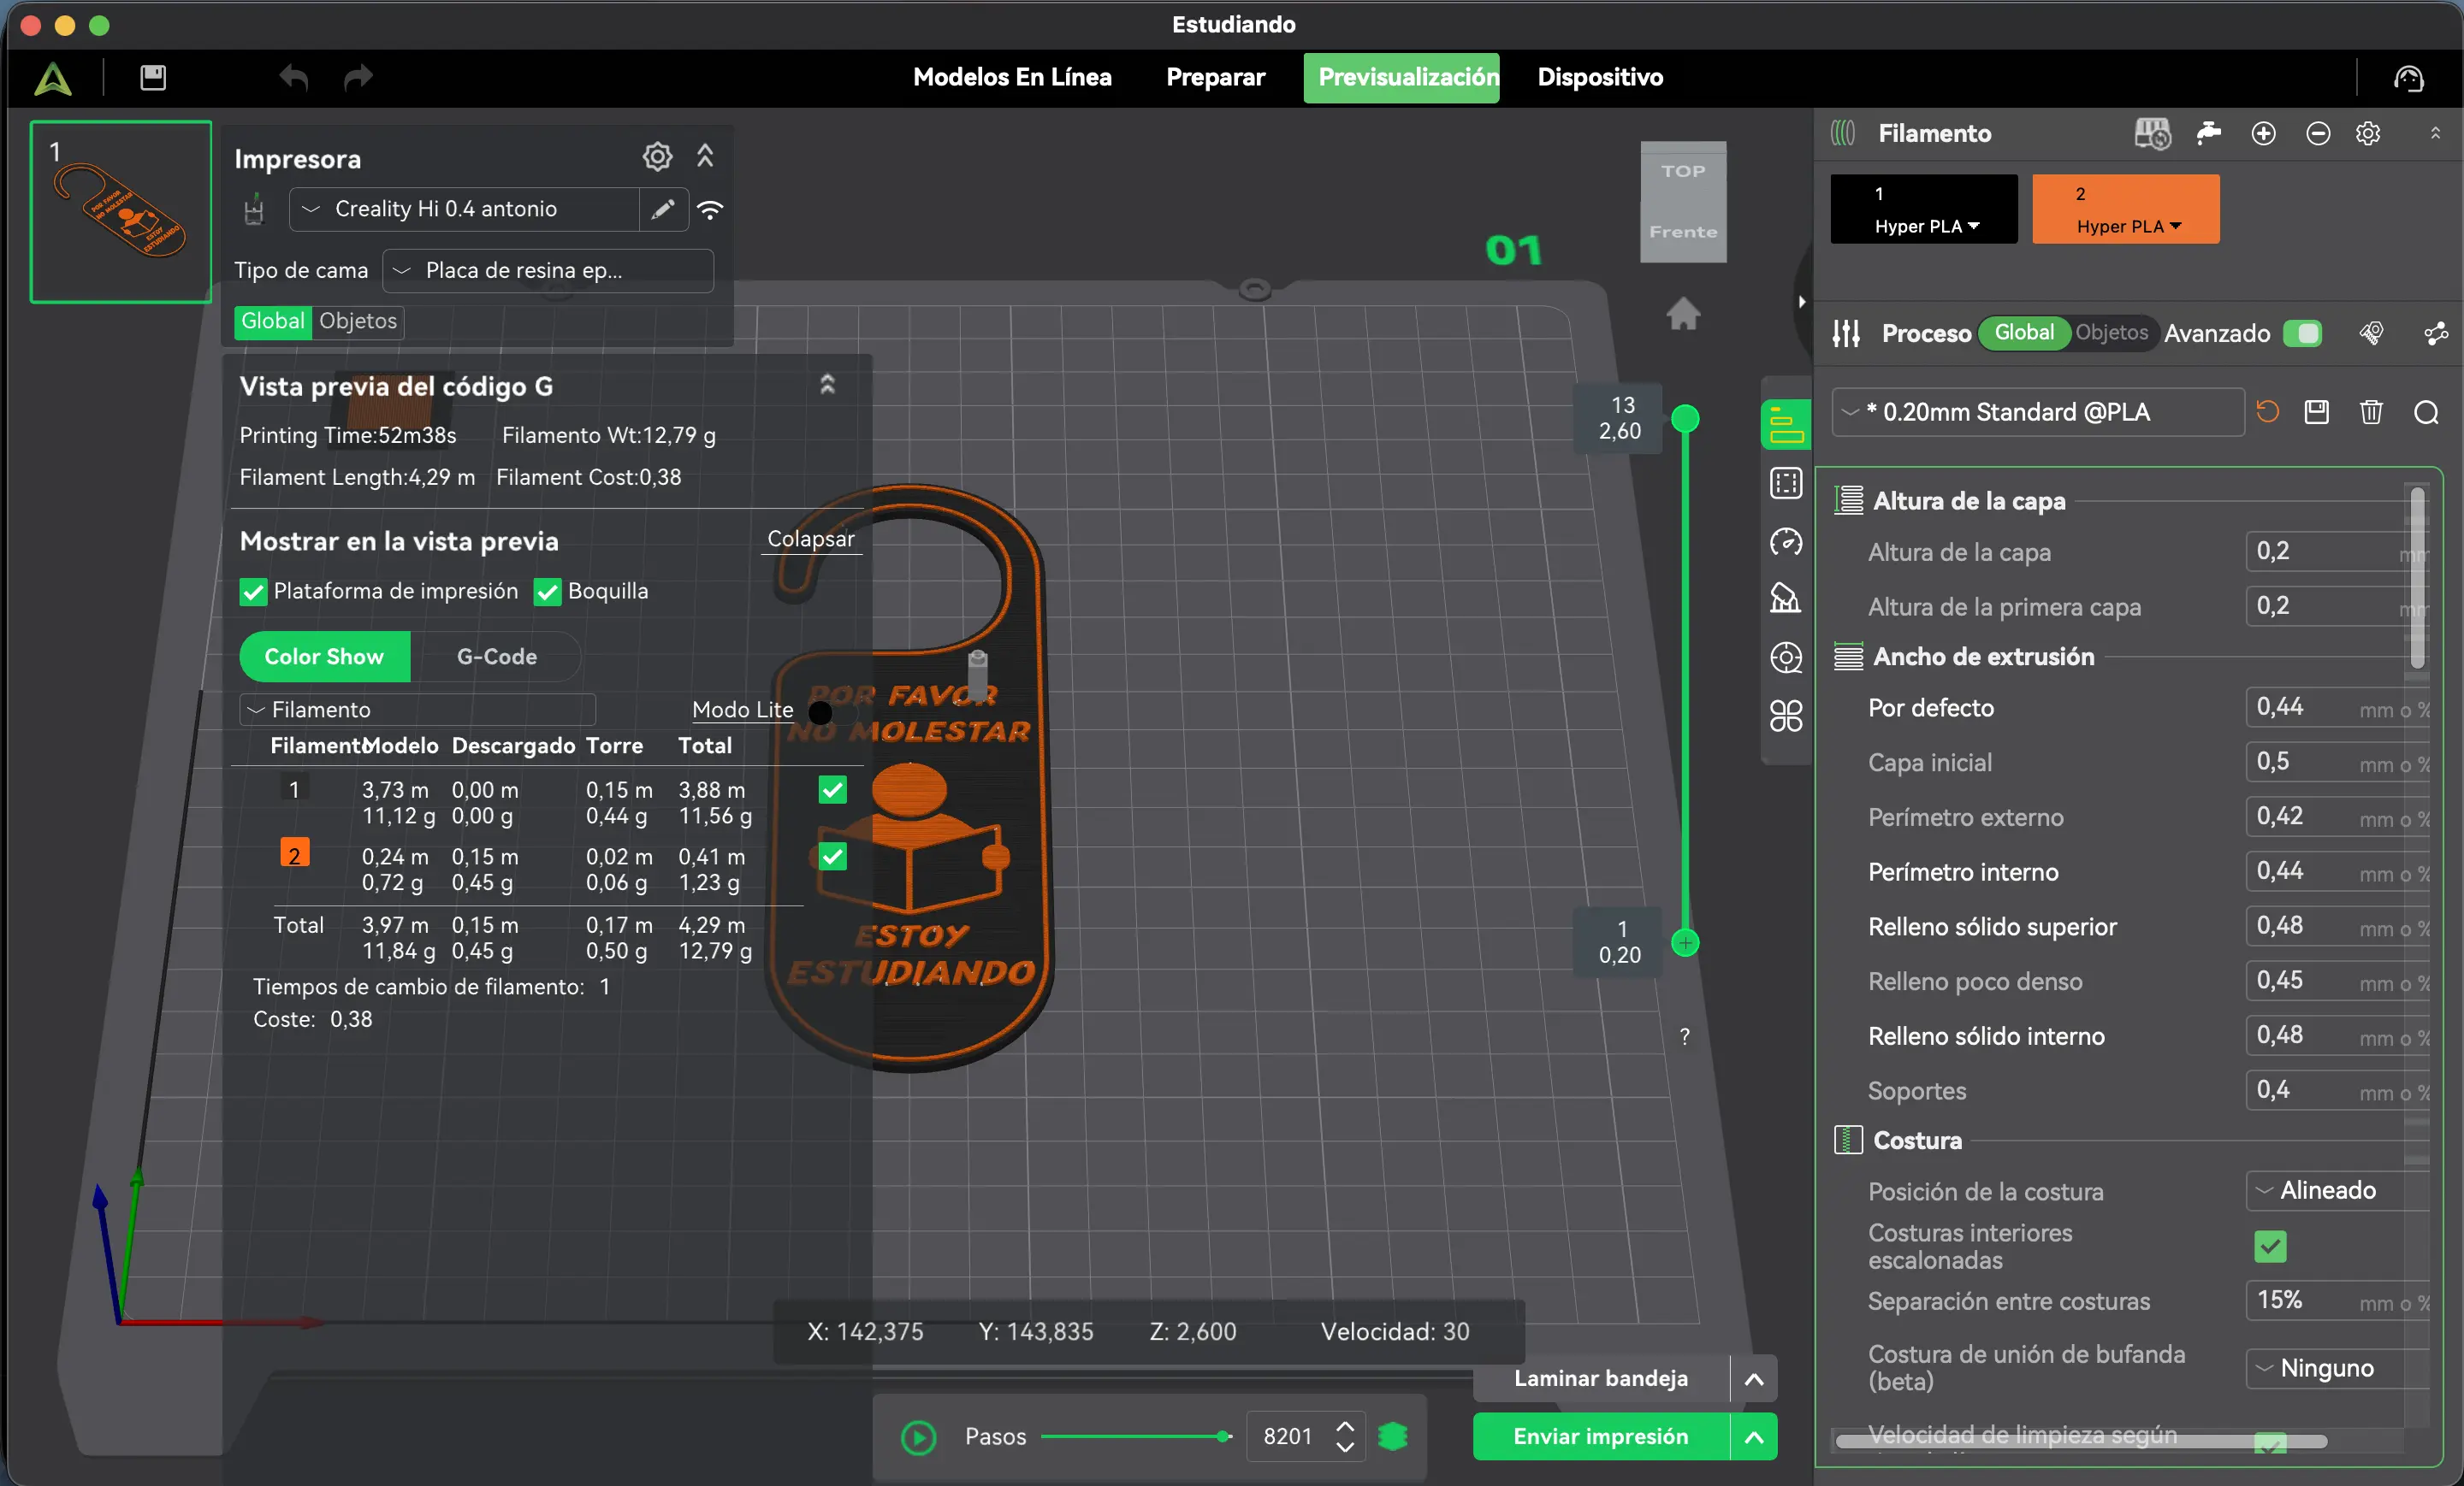
Task: Open the Creality Hi 0.4 antonio dropdown
Action: point(465,209)
